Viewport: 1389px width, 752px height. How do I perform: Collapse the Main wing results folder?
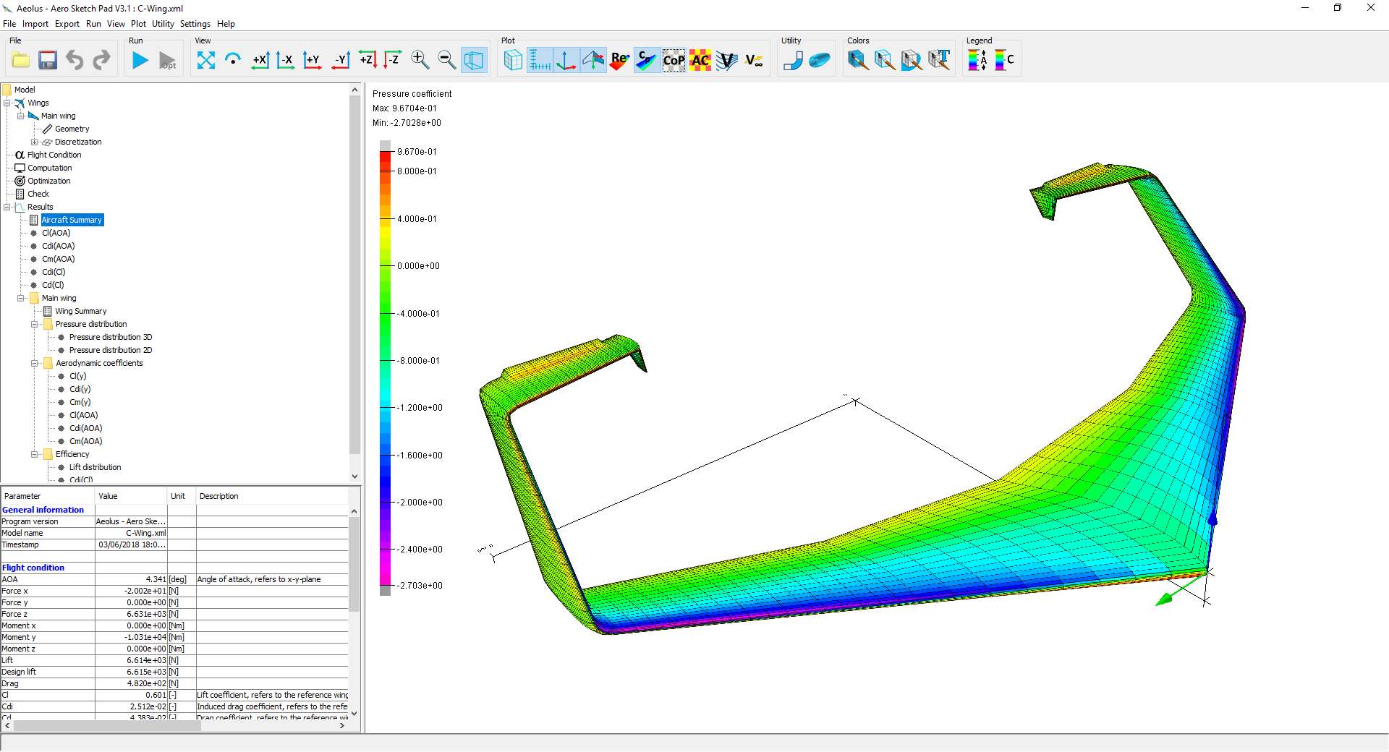click(x=22, y=298)
